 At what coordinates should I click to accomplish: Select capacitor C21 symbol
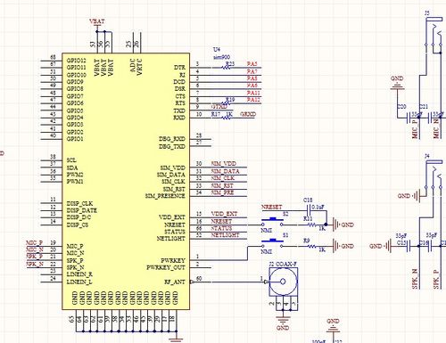(430, 118)
